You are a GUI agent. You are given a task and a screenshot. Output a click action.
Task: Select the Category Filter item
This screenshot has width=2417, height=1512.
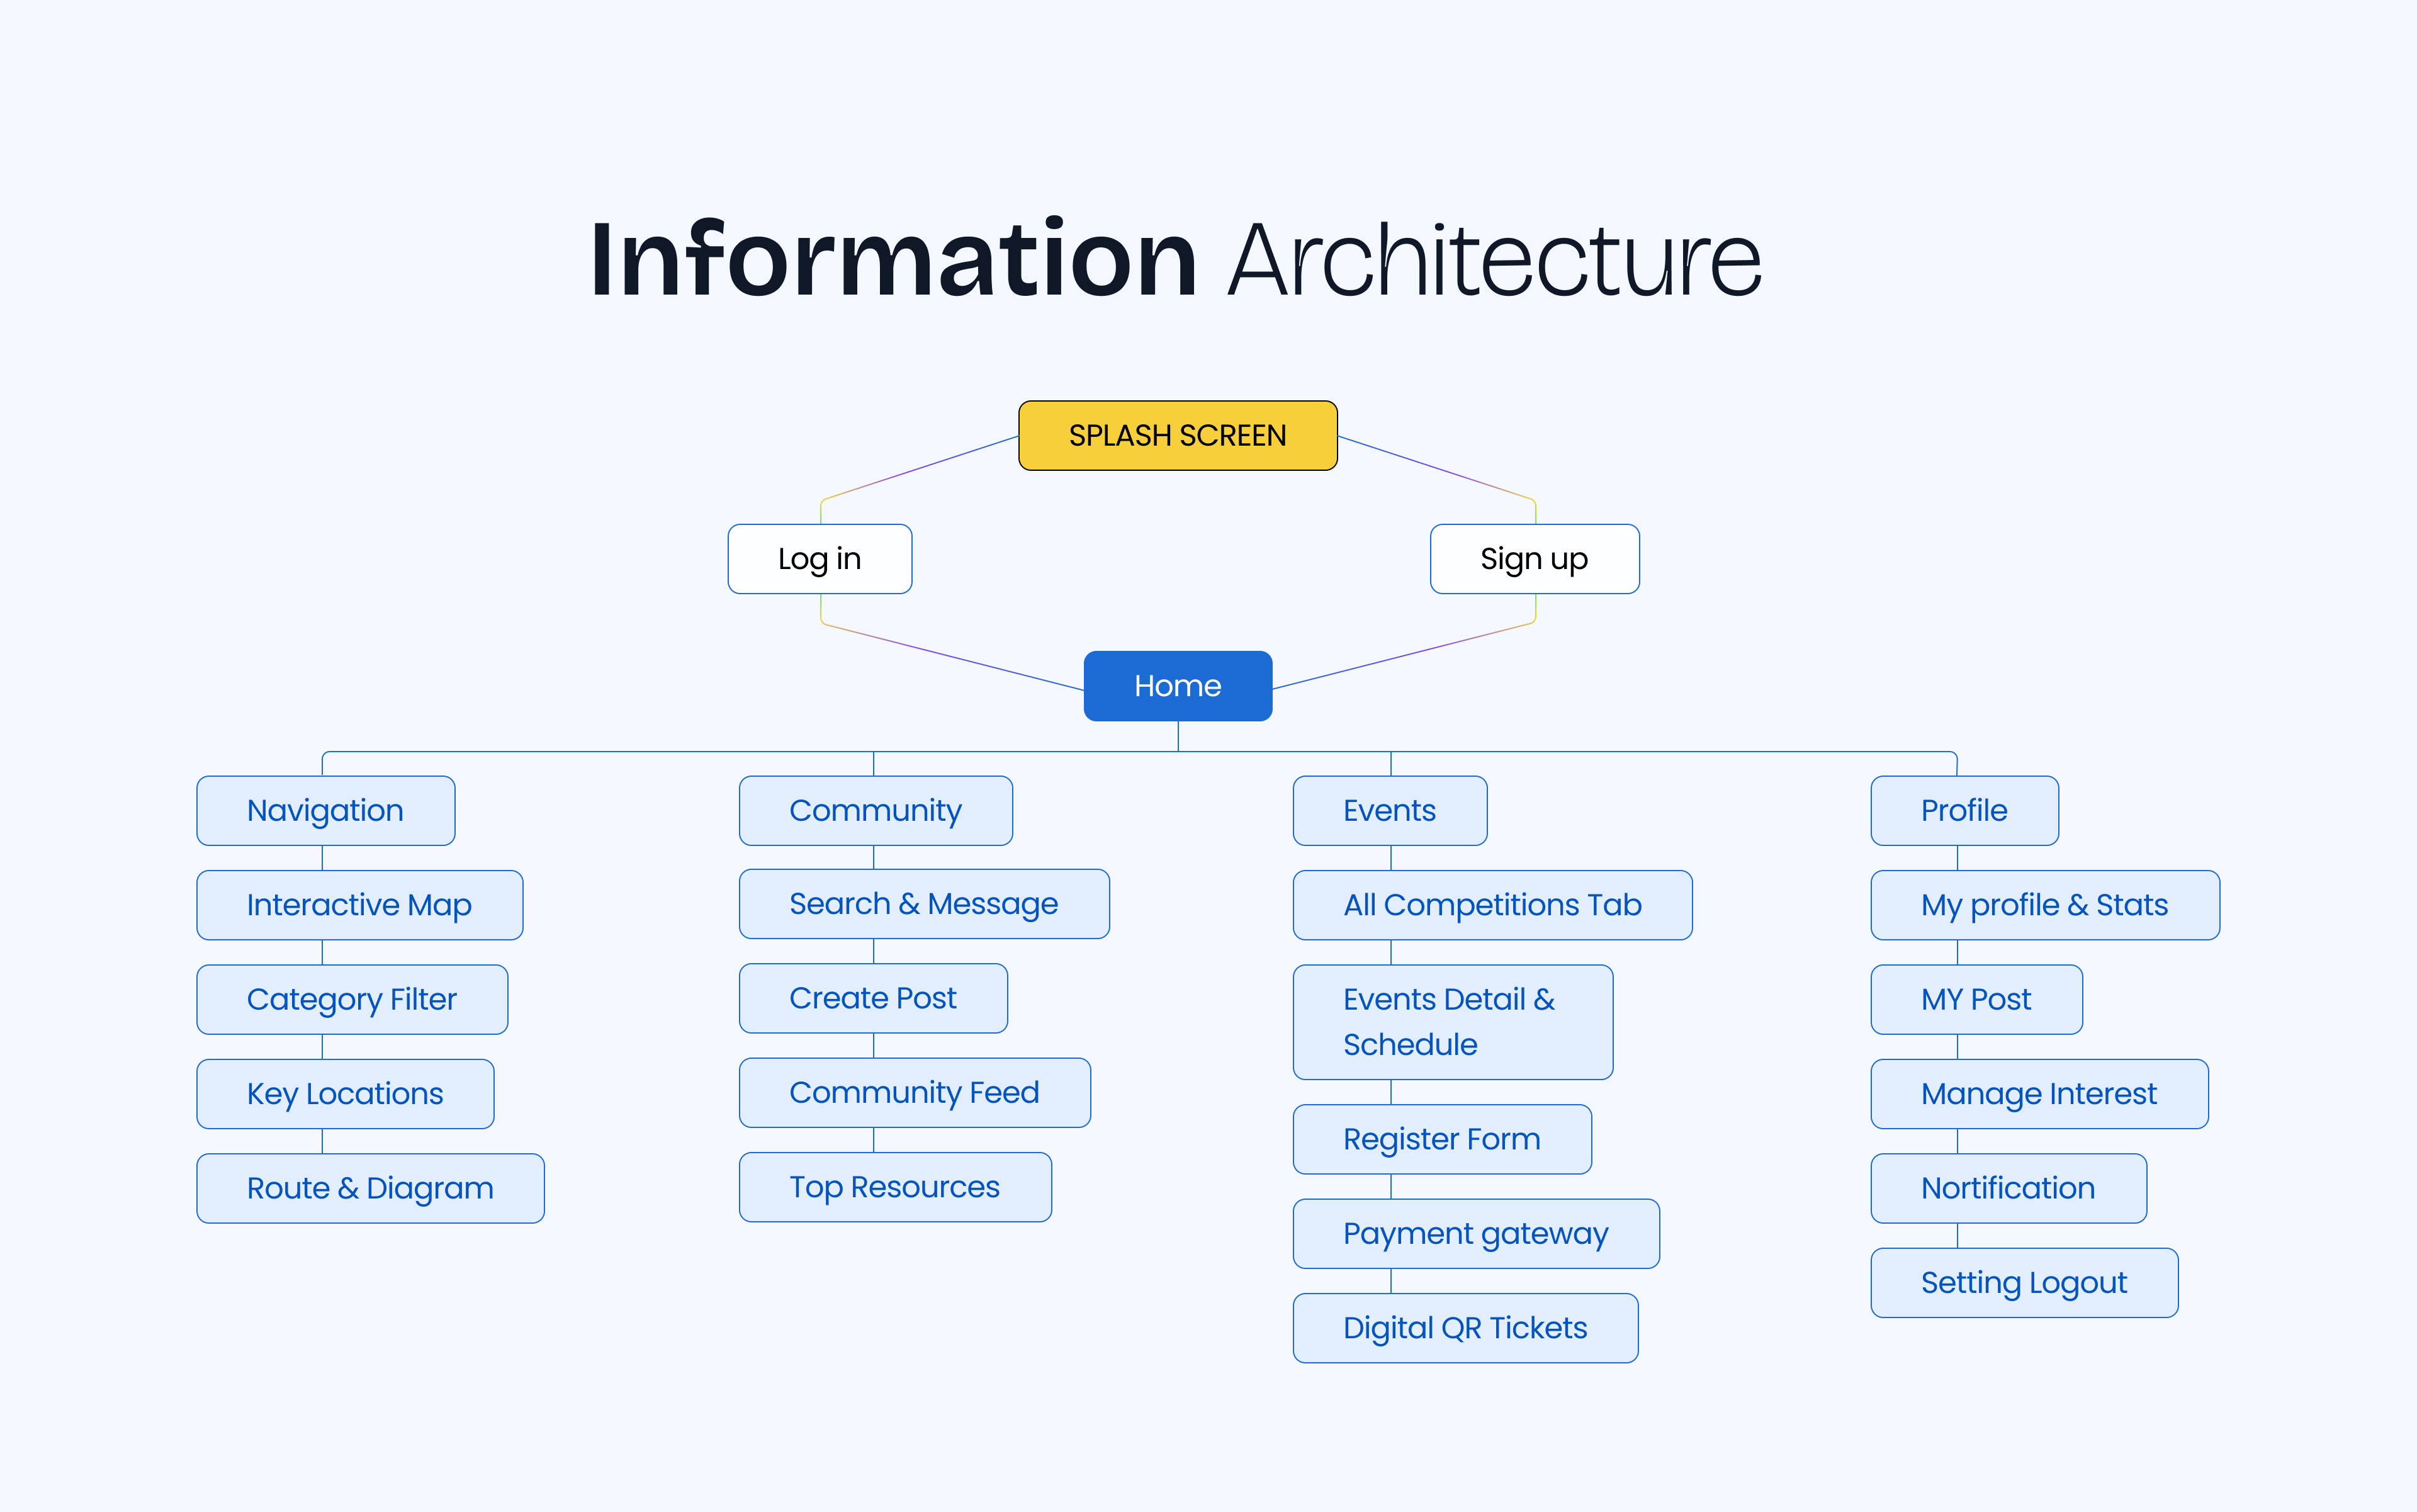[x=352, y=999]
